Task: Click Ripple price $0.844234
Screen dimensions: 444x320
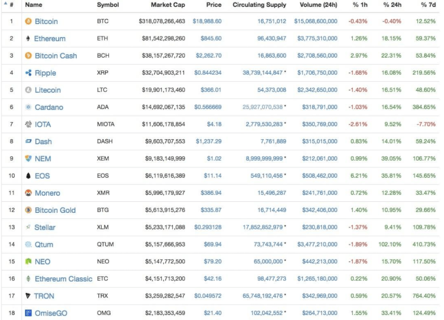Action: (x=208, y=73)
